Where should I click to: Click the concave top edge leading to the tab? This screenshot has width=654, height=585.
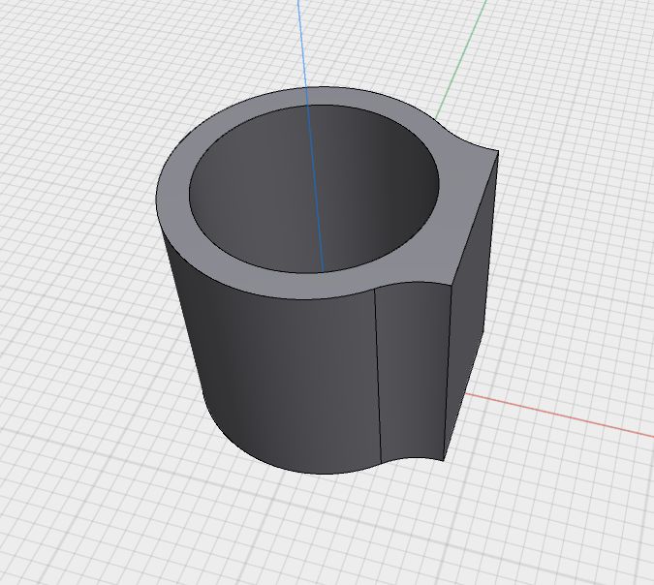(x=471, y=141)
